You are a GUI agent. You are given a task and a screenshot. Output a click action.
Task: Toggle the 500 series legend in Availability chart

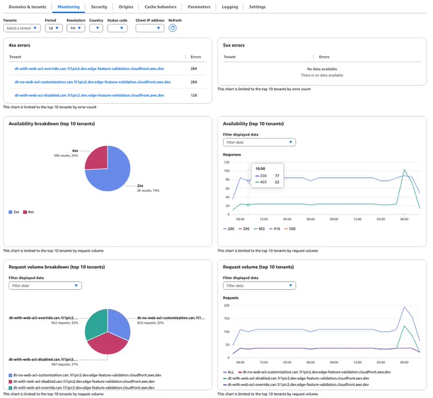290,229
